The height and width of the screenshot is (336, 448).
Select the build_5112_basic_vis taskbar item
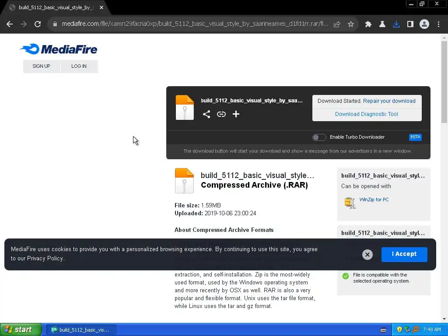[81, 330]
